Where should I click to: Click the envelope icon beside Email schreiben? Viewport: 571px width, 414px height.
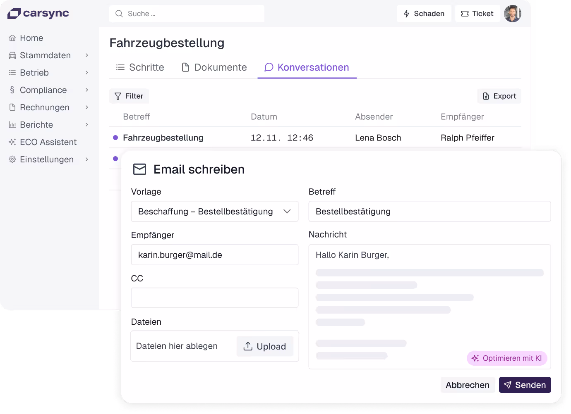(140, 169)
